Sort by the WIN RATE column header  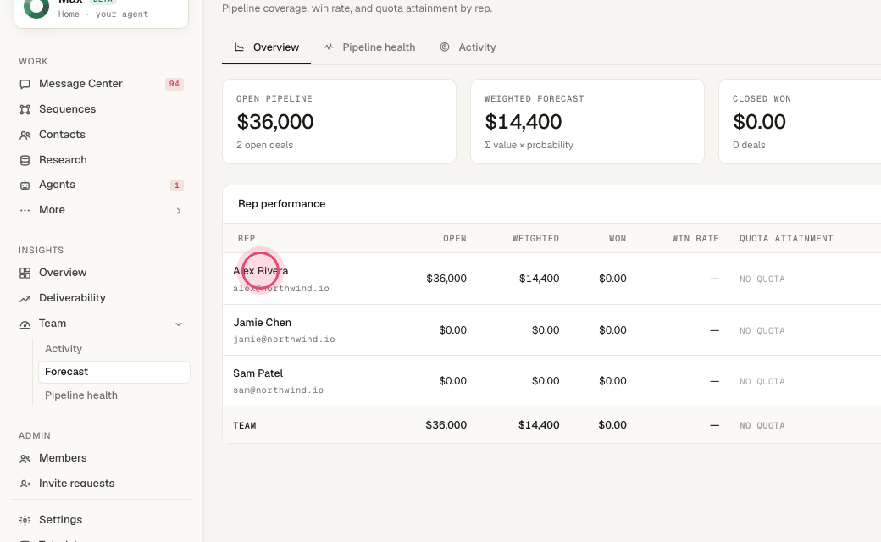pyautogui.click(x=695, y=238)
